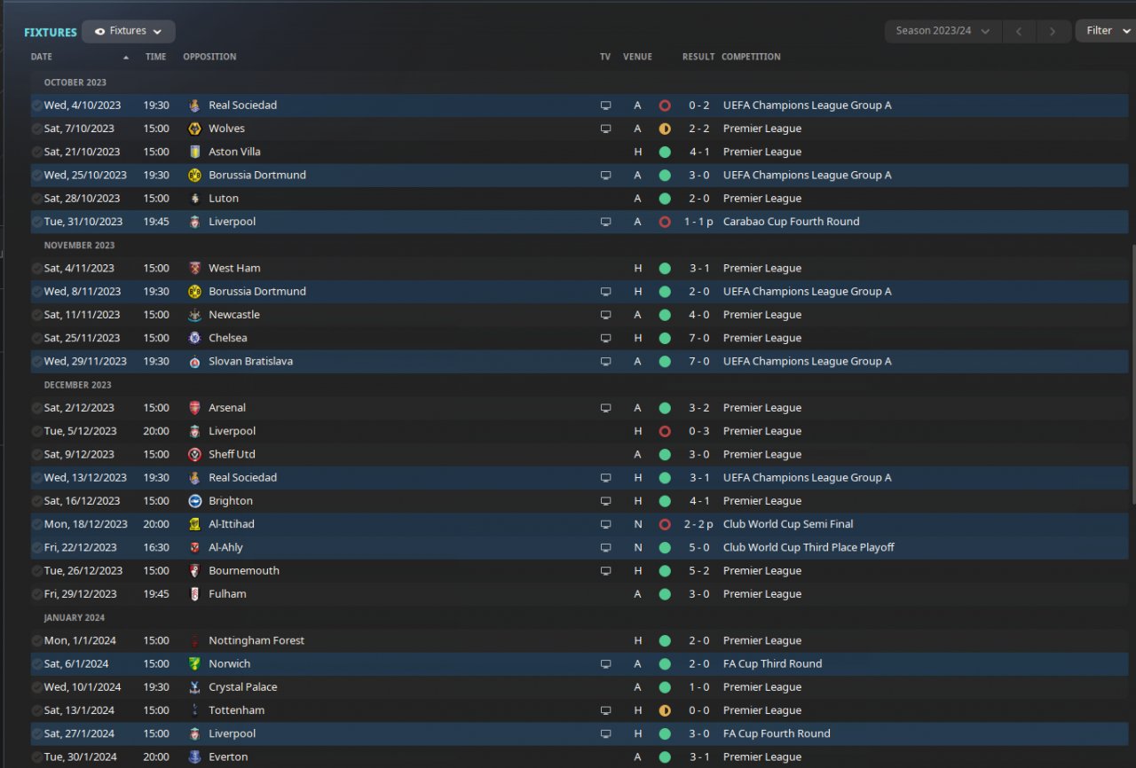Expand the Filter dropdown
The image size is (1136, 768).
tap(1106, 31)
